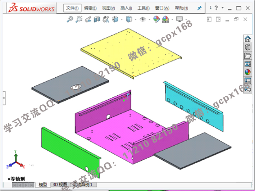Image resolution: width=255 pixels, height=191 pixels.
Task: Select the 模型 tab at bottom
Action: point(43,185)
